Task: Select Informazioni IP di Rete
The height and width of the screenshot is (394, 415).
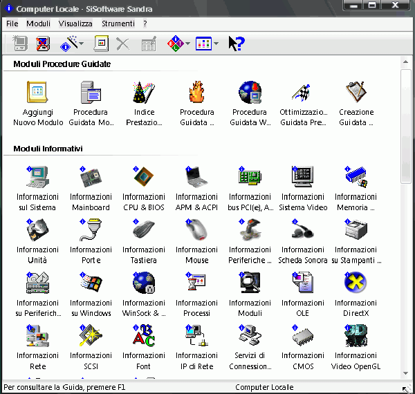Action: [196, 347]
